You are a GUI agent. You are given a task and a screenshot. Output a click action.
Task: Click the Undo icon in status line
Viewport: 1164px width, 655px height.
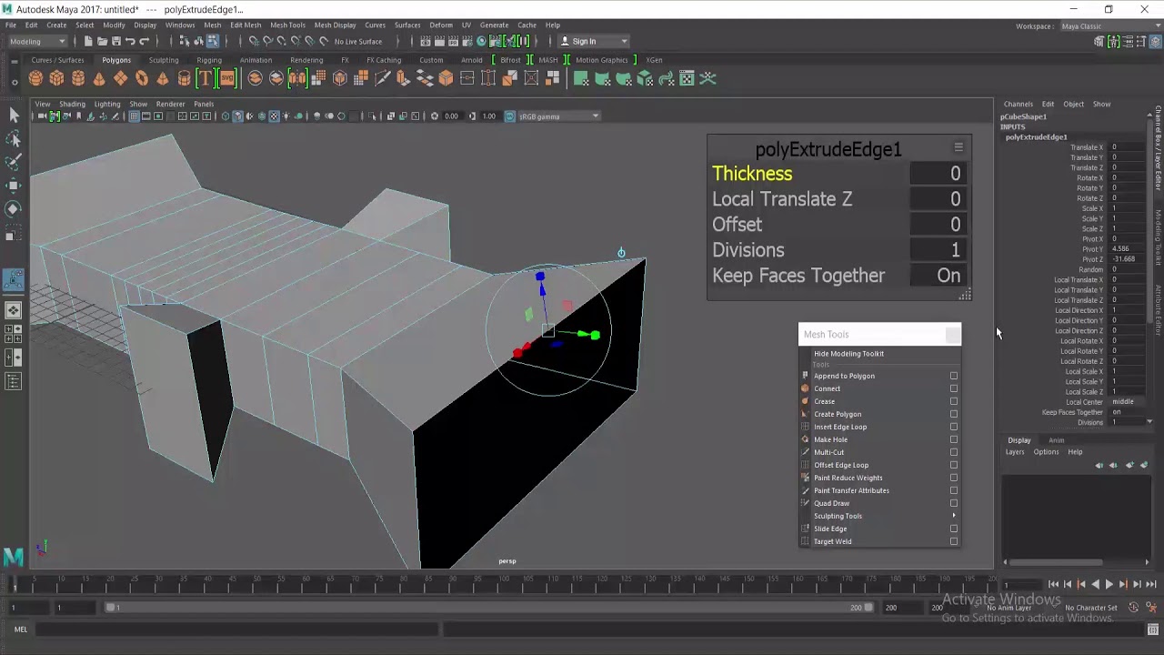tap(130, 41)
